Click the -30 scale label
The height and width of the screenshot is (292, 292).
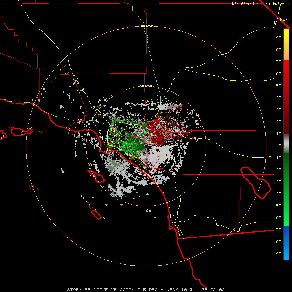(277, 182)
